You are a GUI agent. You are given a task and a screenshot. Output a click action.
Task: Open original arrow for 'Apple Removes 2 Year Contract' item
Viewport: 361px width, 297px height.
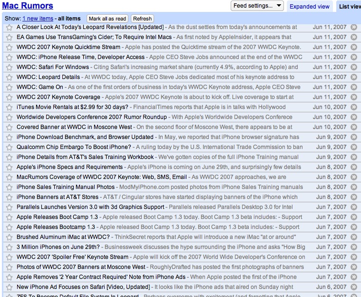(354, 277)
